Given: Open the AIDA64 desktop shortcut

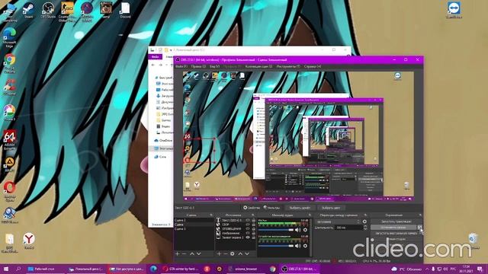Looking at the screenshot, I should pyautogui.click(x=9, y=140).
